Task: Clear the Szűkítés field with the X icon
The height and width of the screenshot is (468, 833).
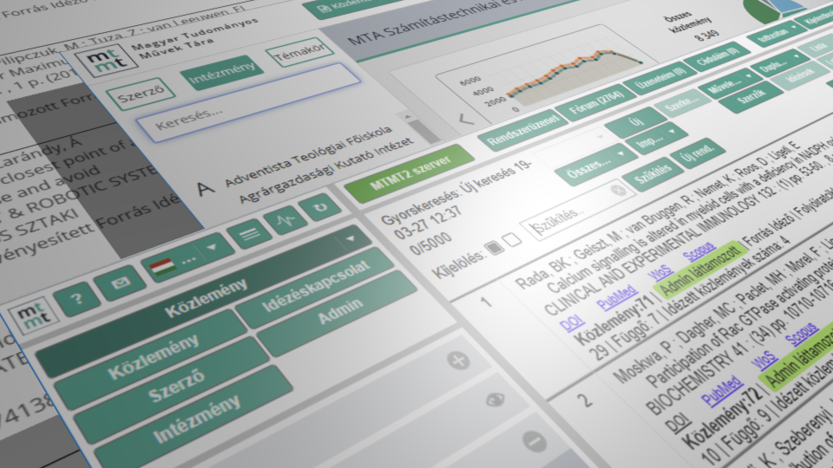Action: tap(618, 190)
